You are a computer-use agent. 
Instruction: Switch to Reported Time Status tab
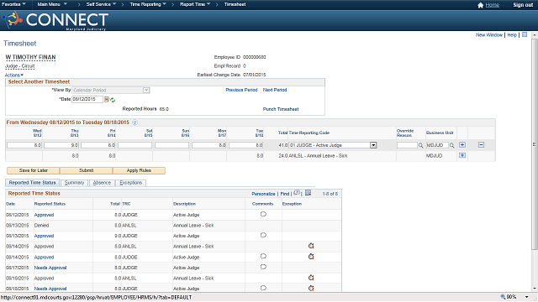pyautogui.click(x=32, y=183)
